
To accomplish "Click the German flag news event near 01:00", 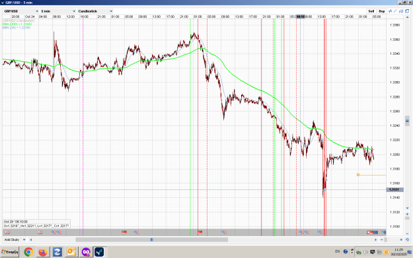I will (x=200, y=232).
